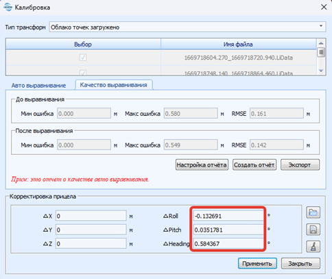Viewport: 332px width, 279px height.
Task: Switch to Авто выравнивание tab
Action: coord(38,86)
